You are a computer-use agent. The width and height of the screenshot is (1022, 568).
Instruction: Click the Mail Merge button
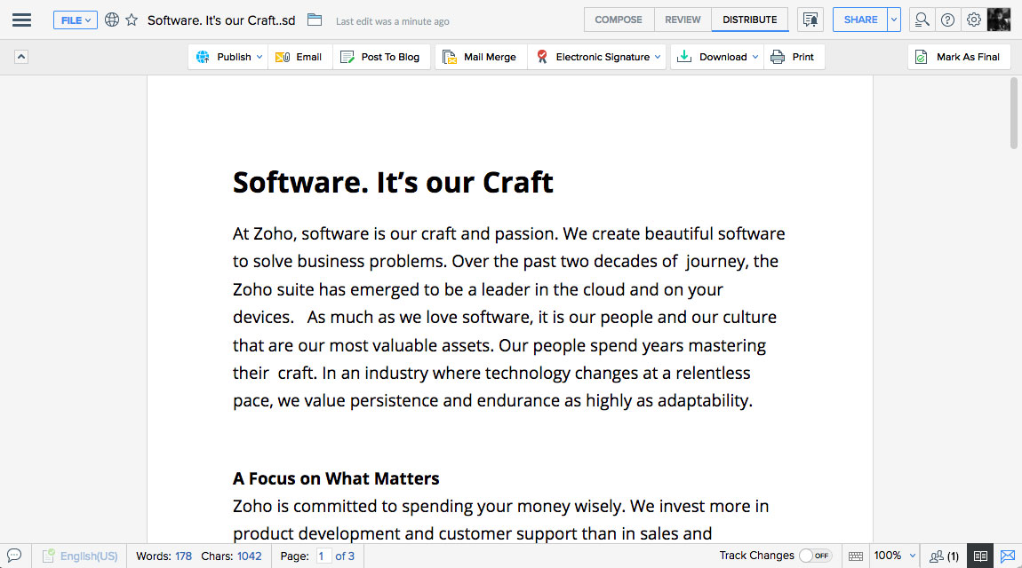coord(480,57)
